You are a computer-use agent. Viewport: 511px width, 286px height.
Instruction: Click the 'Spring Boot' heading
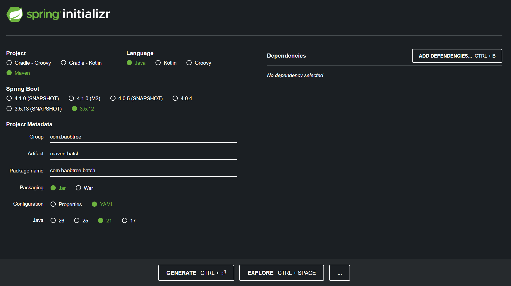(x=23, y=89)
